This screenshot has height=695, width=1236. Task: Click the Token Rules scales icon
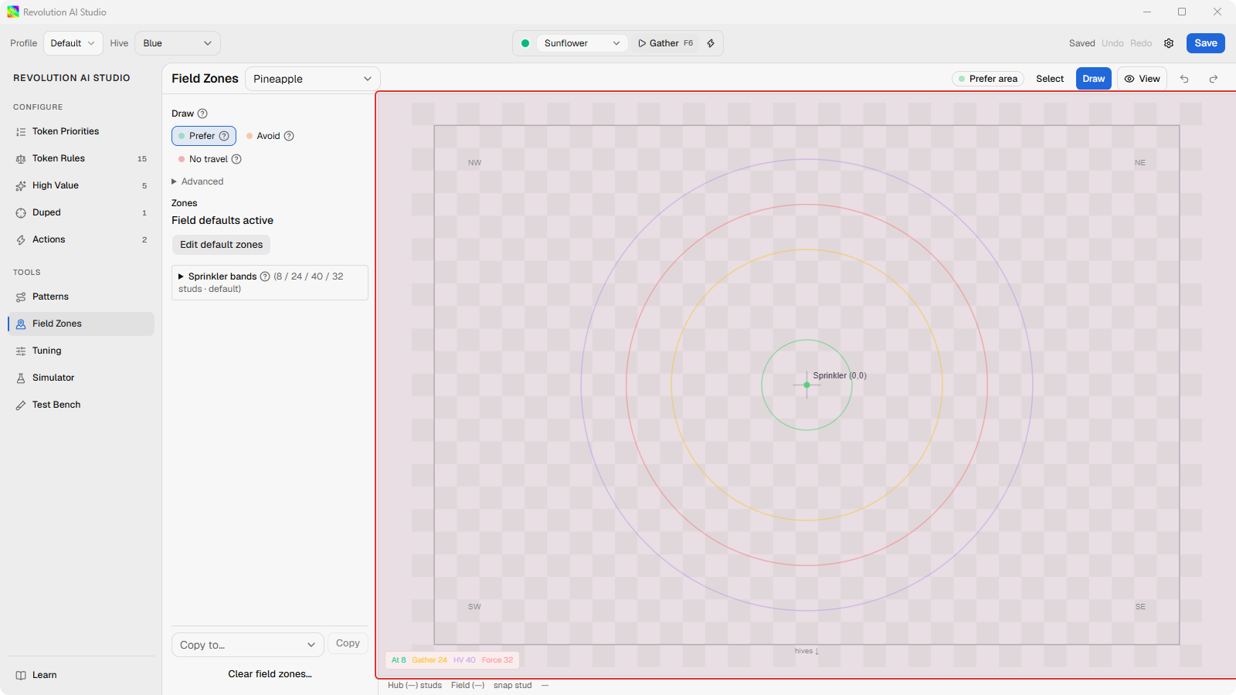[21, 159]
